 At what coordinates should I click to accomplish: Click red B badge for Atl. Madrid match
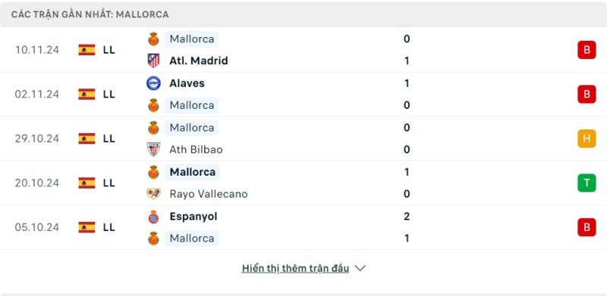(587, 50)
